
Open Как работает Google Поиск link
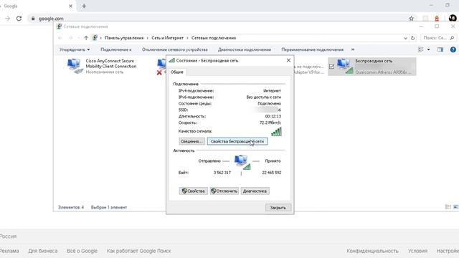138,251
